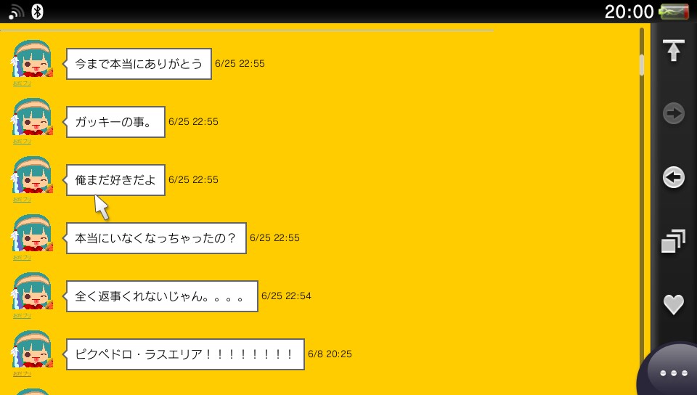Open username link under 全く返事くれない avatar
697x395 pixels.
tap(22, 315)
